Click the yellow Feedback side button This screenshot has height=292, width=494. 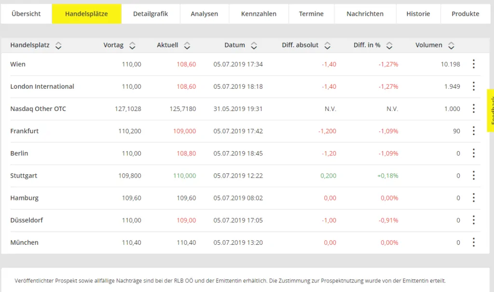[491, 111]
